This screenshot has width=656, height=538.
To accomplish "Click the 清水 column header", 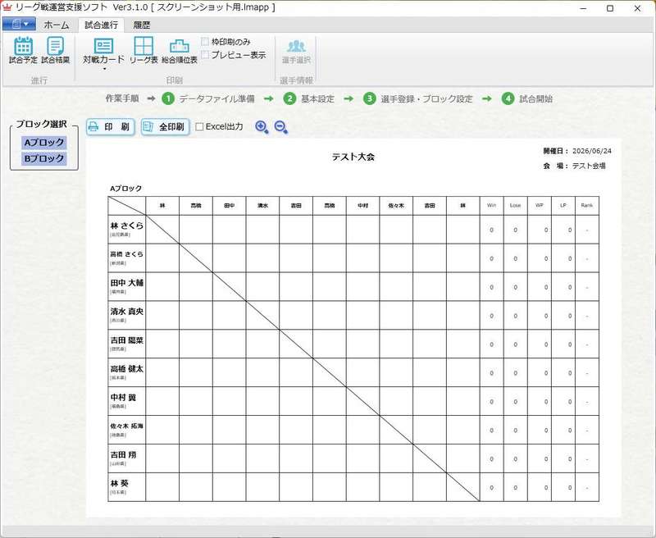I will click(262, 205).
